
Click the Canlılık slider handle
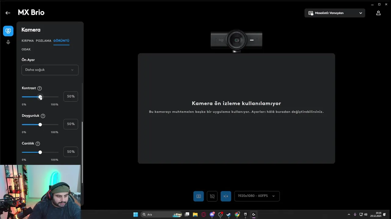(x=40, y=152)
